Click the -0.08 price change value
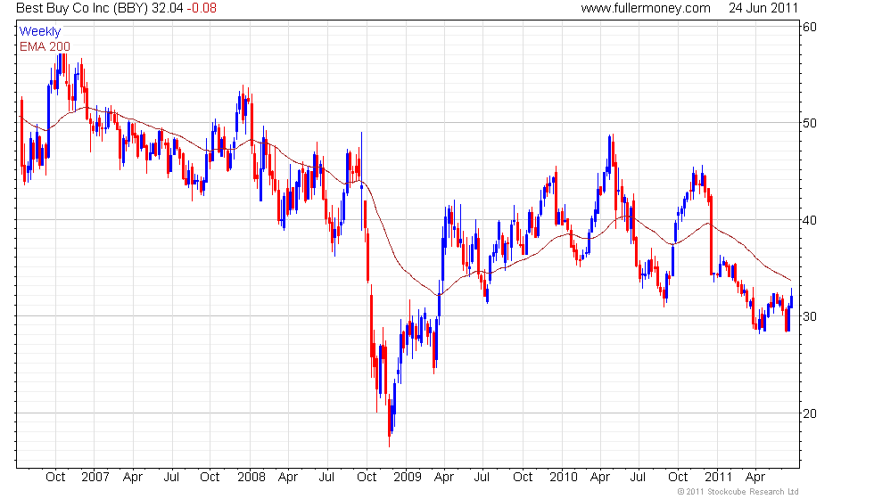 pyautogui.click(x=202, y=8)
